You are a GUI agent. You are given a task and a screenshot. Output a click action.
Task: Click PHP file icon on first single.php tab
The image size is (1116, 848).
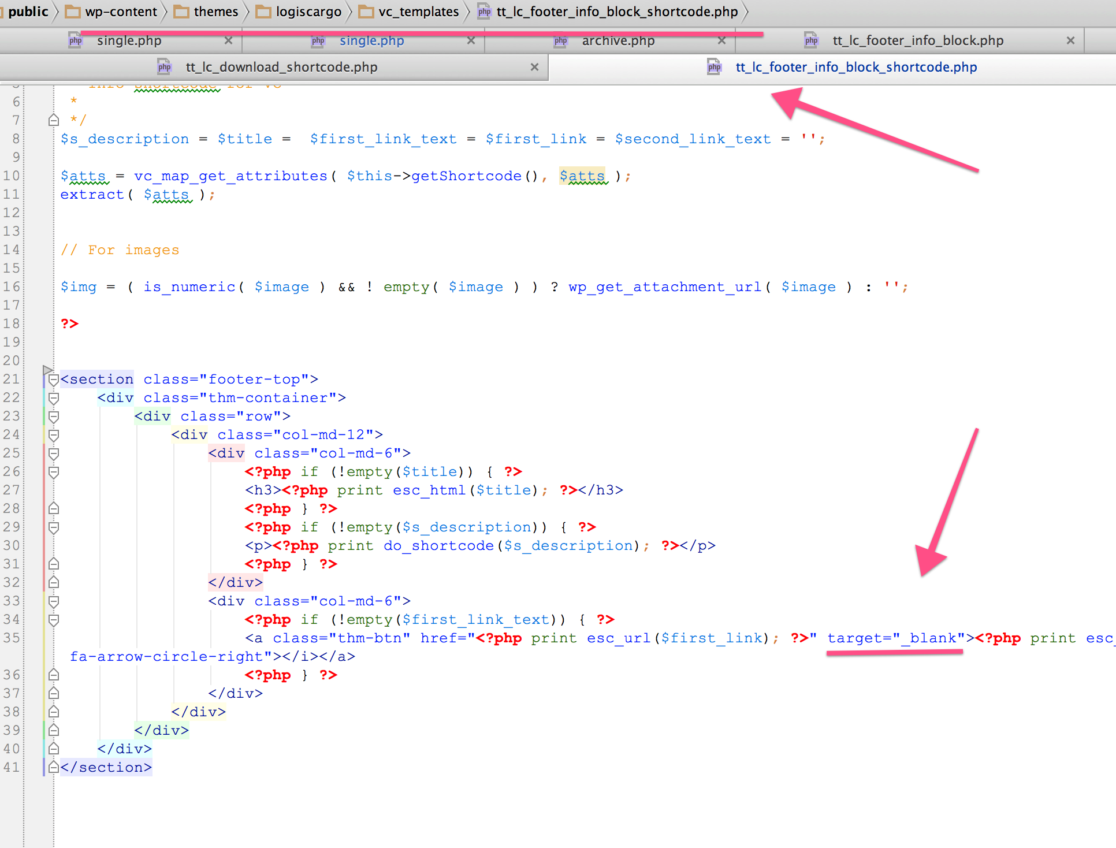pos(75,40)
